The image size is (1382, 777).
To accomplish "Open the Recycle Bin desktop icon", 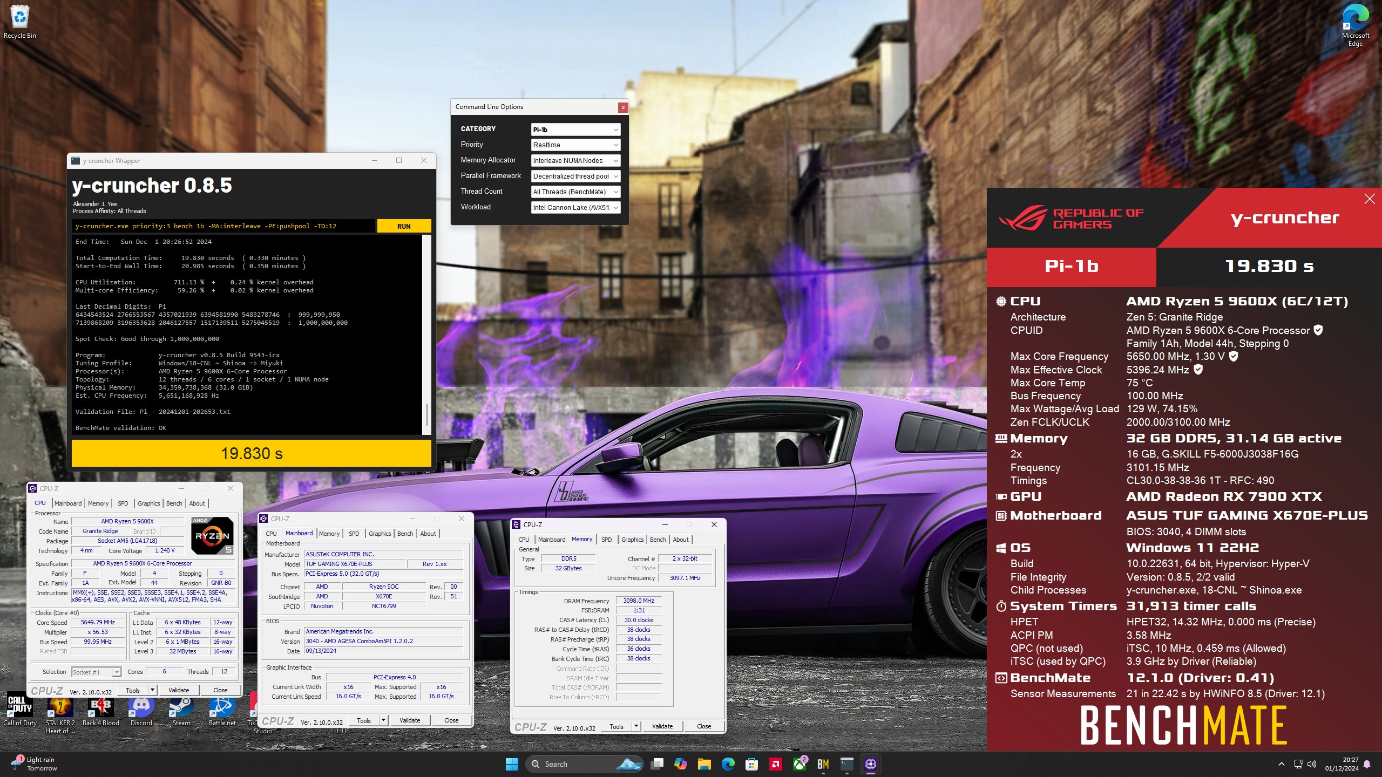I will point(20,22).
